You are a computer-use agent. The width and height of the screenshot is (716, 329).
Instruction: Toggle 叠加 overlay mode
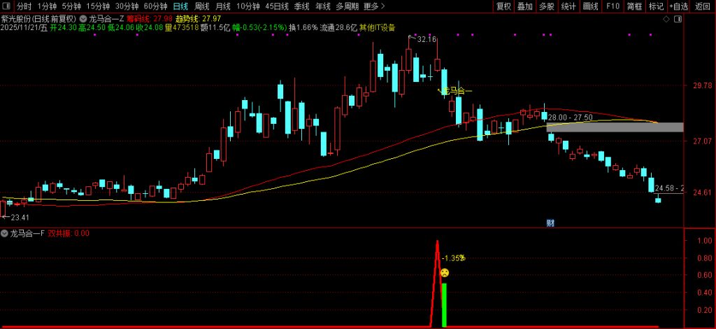pos(525,6)
